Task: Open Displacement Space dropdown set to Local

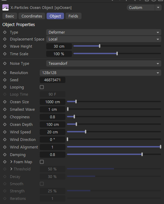Action: (104, 39)
